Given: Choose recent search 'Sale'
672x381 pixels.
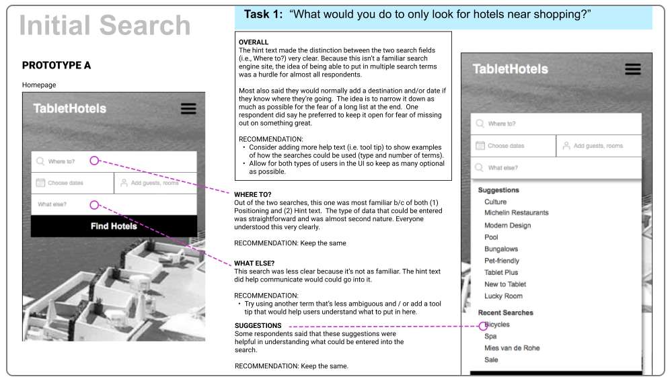Looking at the screenshot, I should (491, 359).
